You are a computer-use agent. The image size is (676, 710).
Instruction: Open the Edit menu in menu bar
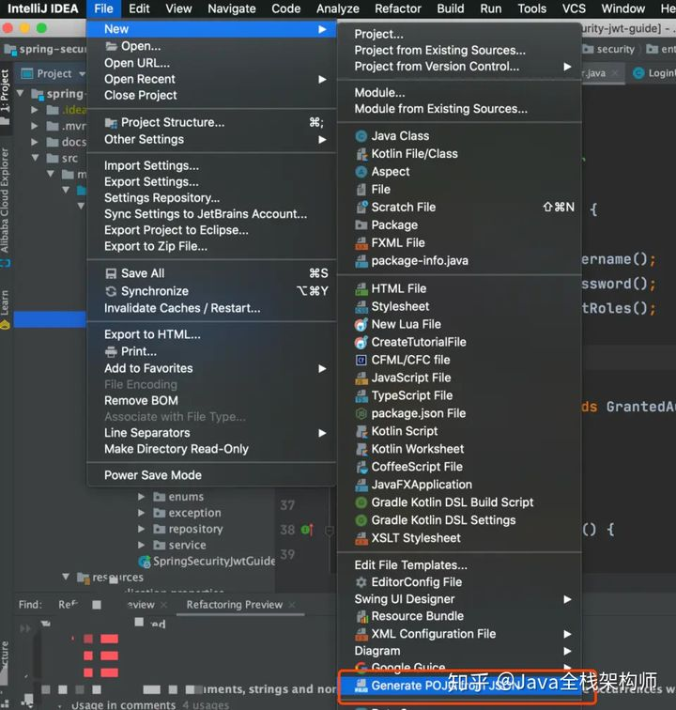point(139,8)
